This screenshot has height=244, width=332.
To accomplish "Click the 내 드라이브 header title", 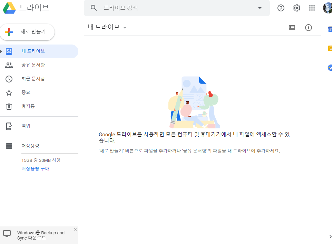I will [x=104, y=27].
